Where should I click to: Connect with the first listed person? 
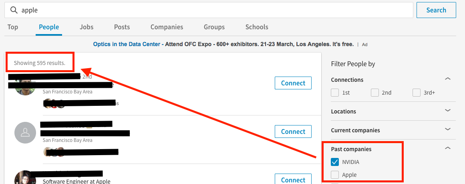pos(293,83)
